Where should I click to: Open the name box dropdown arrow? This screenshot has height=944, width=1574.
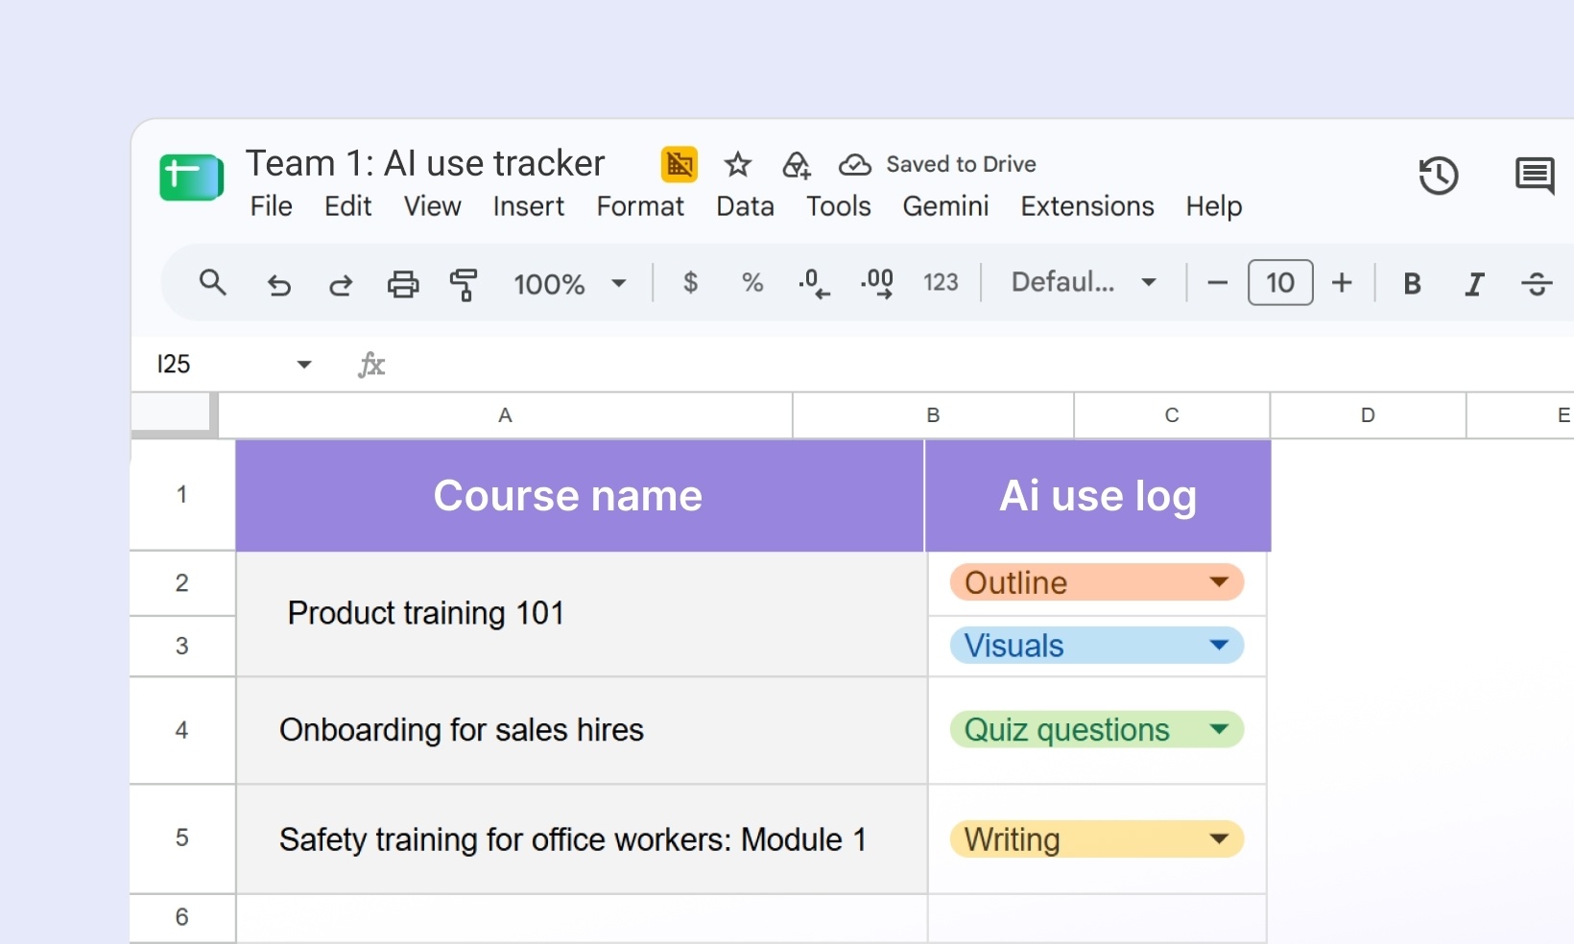304,365
